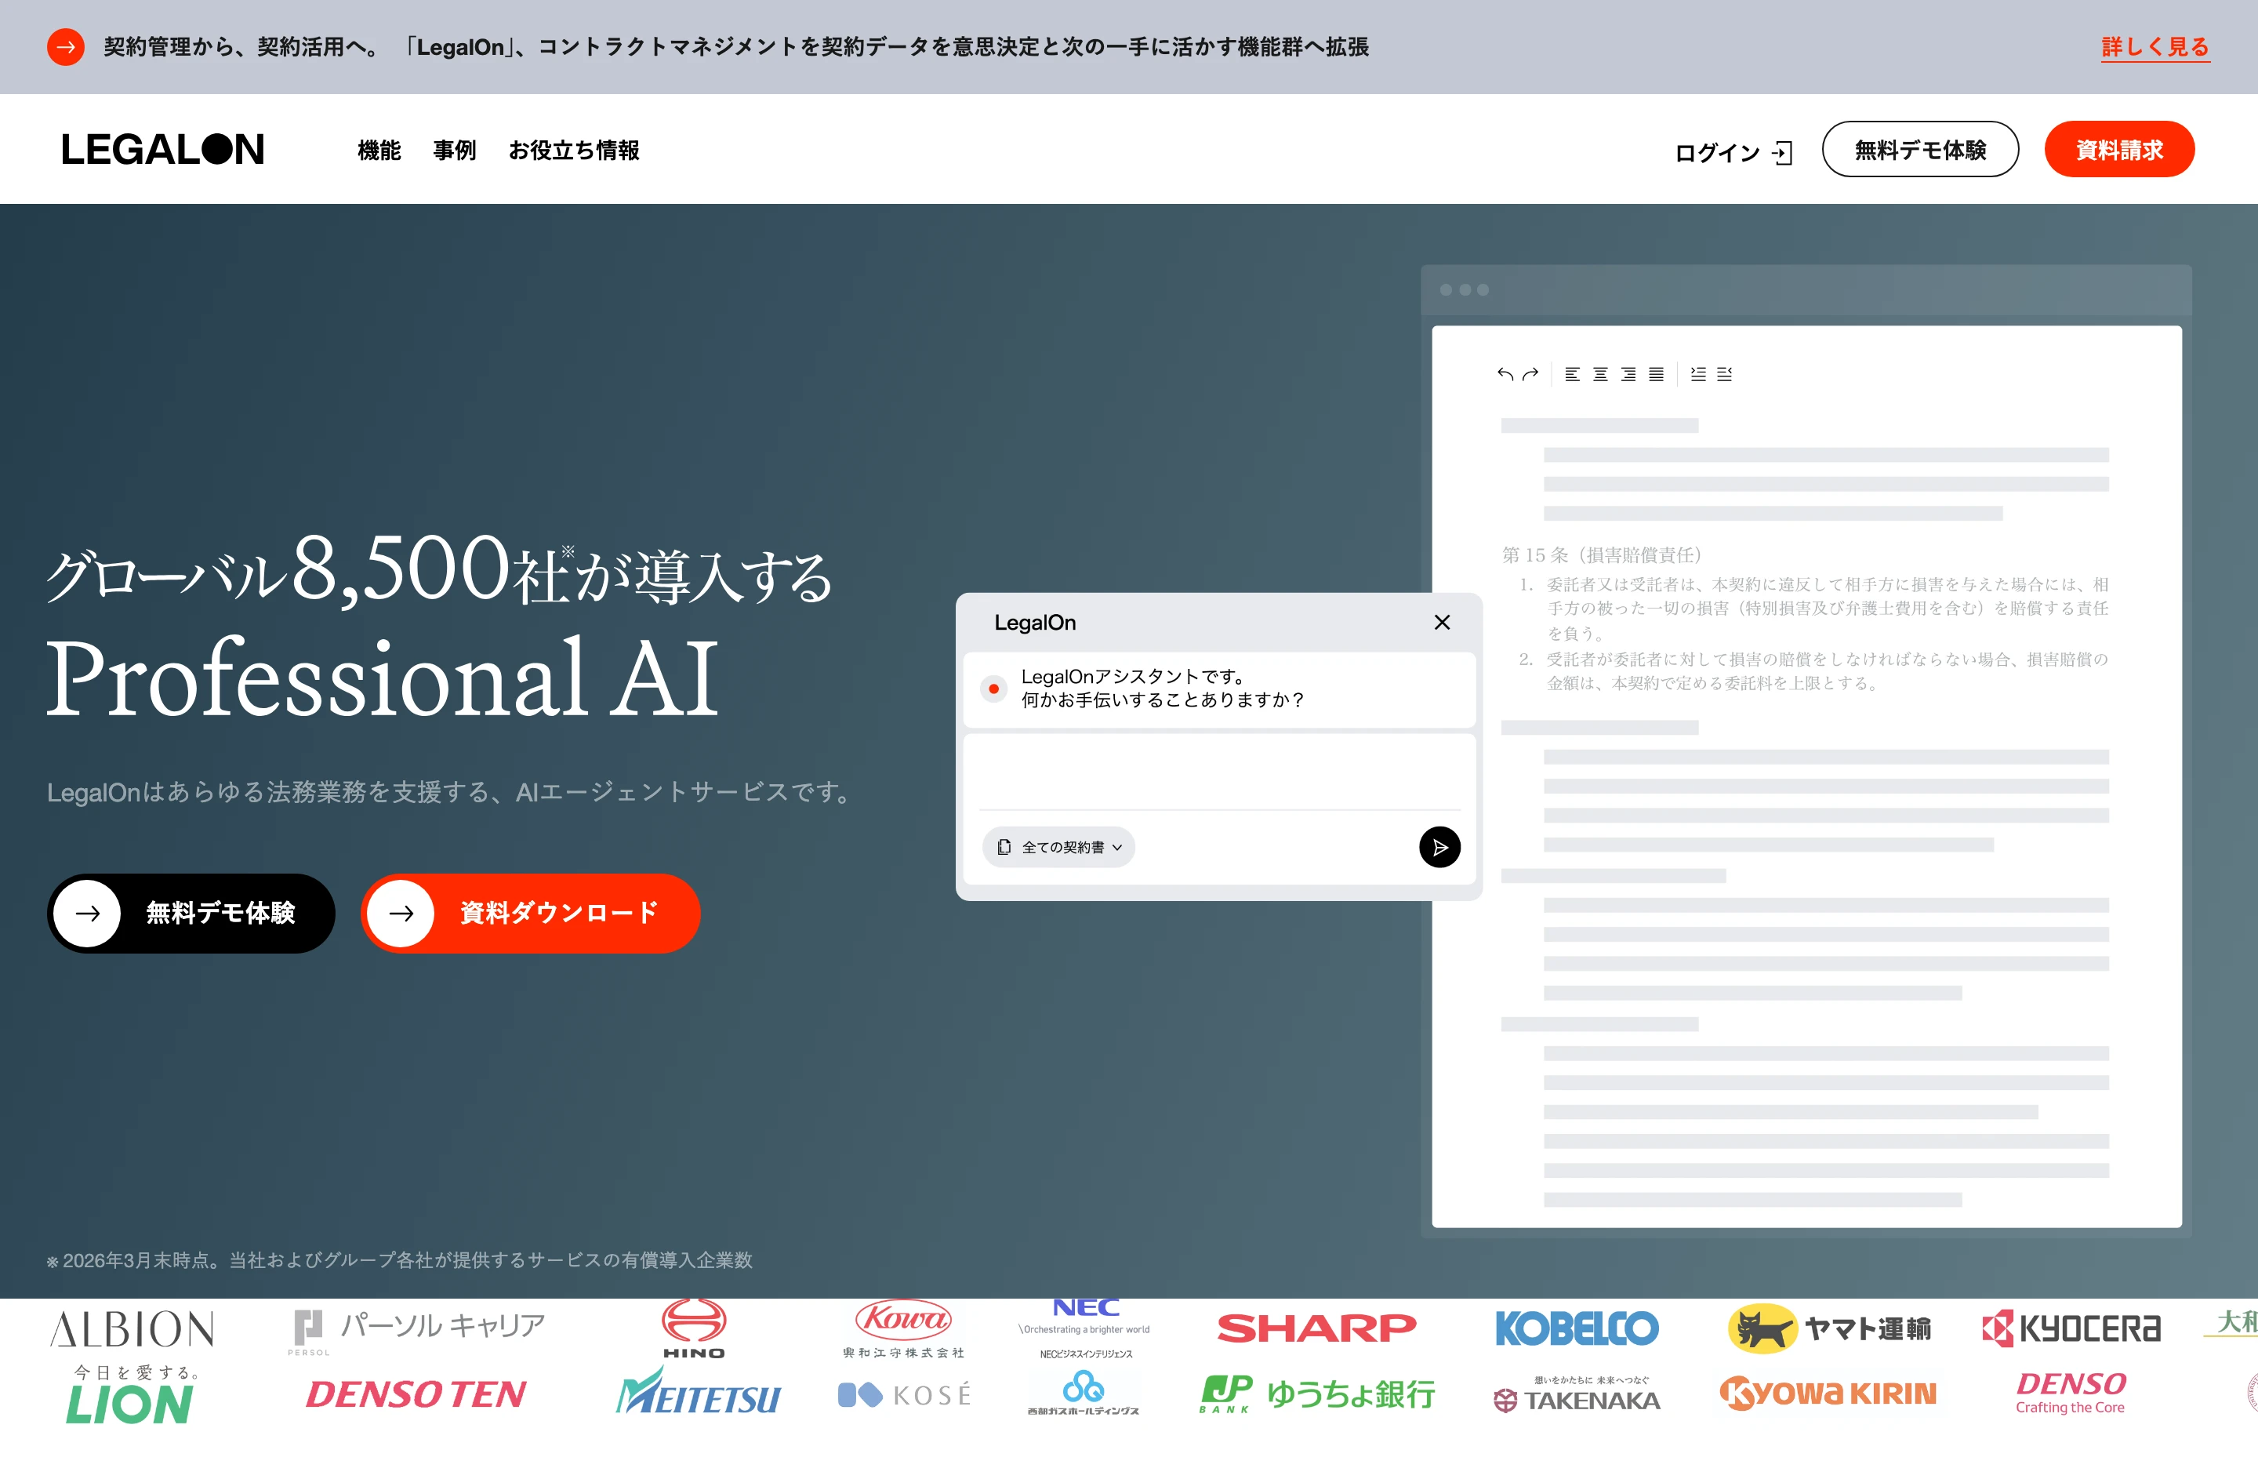
Task: Click the ALBION logo
Action: [132, 1329]
